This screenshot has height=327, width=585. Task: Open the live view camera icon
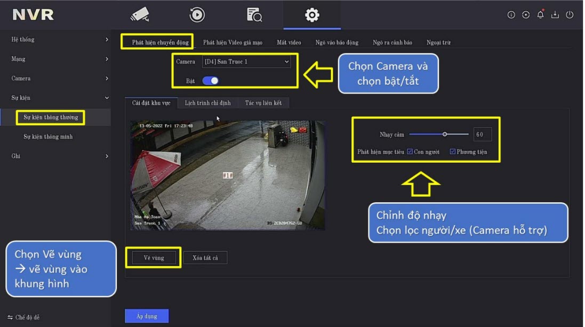140,14
